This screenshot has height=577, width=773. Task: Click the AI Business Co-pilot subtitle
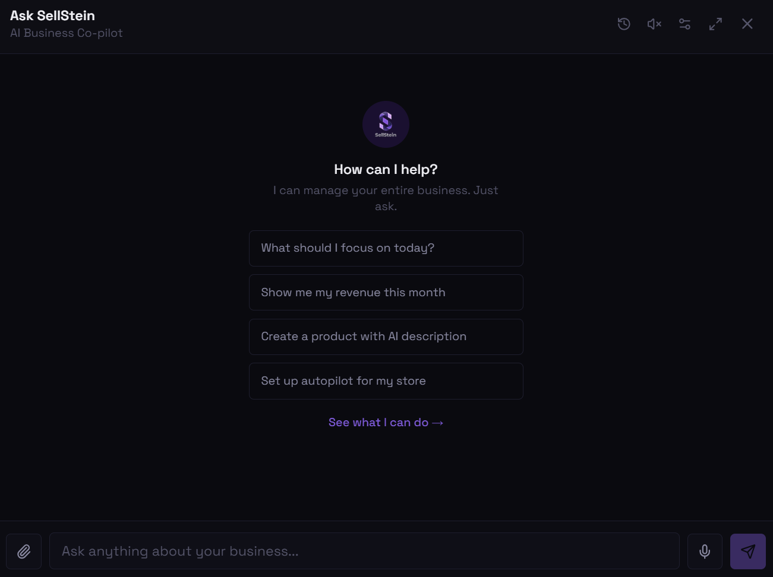[x=67, y=33]
